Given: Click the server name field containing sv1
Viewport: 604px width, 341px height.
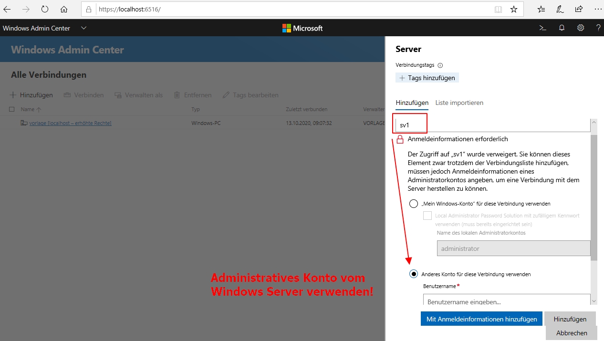Looking at the screenshot, I should coord(493,125).
